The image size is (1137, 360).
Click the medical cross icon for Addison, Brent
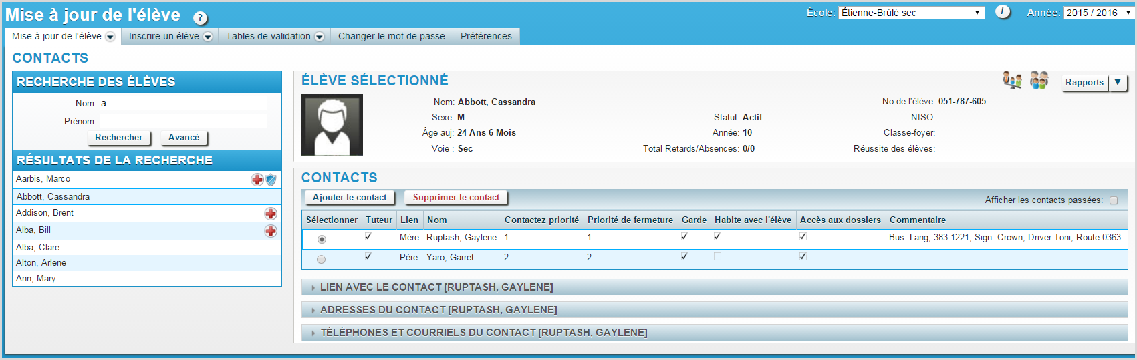(271, 214)
